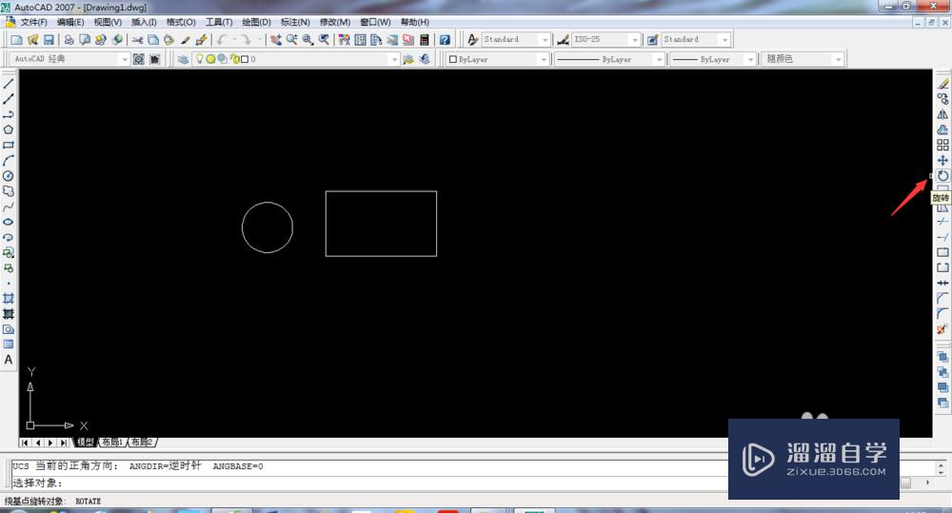The width and height of the screenshot is (952, 513).
Task: Select the Mirror tool
Action: tap(942, 114)
